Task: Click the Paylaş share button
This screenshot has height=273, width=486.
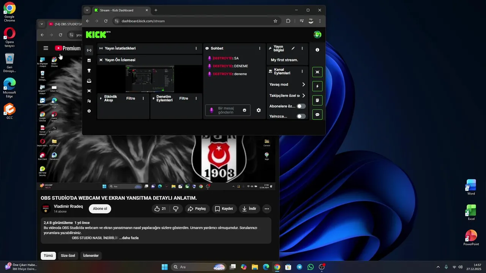Action: click(x=197, y=209)
